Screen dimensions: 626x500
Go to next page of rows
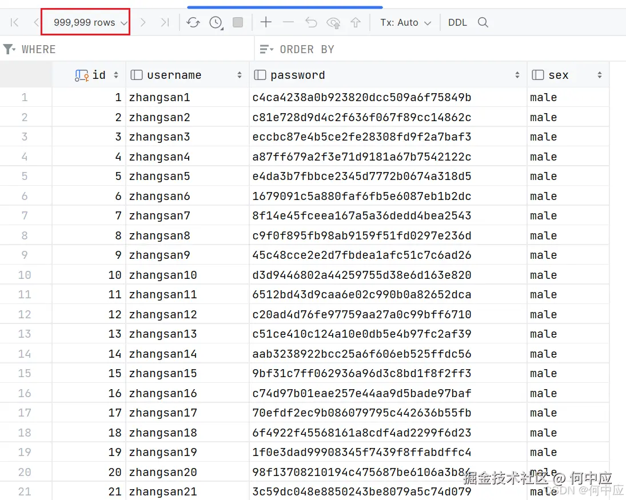143,22
